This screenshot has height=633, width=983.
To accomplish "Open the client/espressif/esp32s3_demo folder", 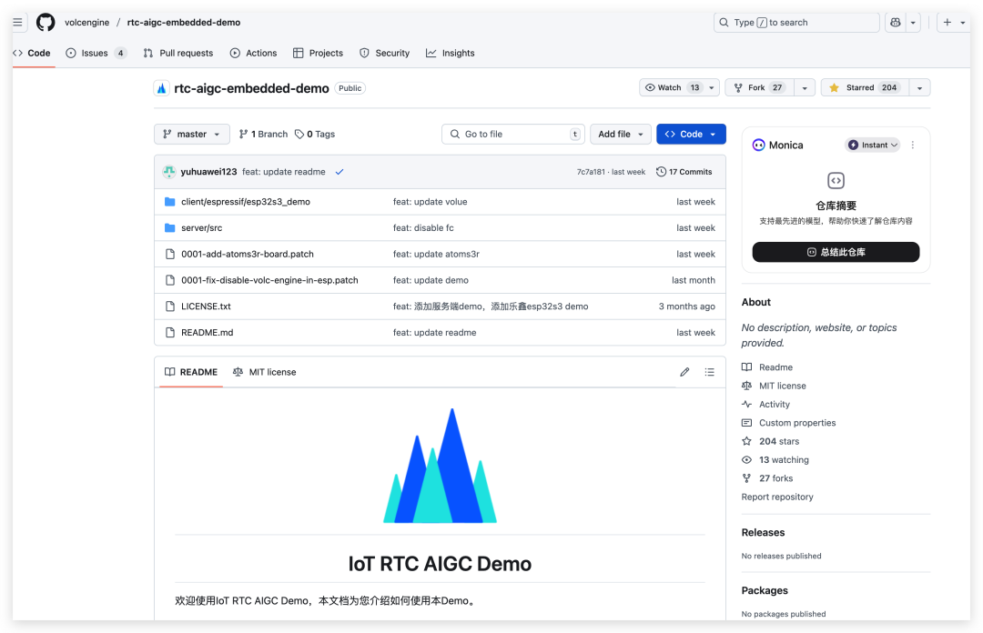I will pyautogui.click(x=246, y=202).
